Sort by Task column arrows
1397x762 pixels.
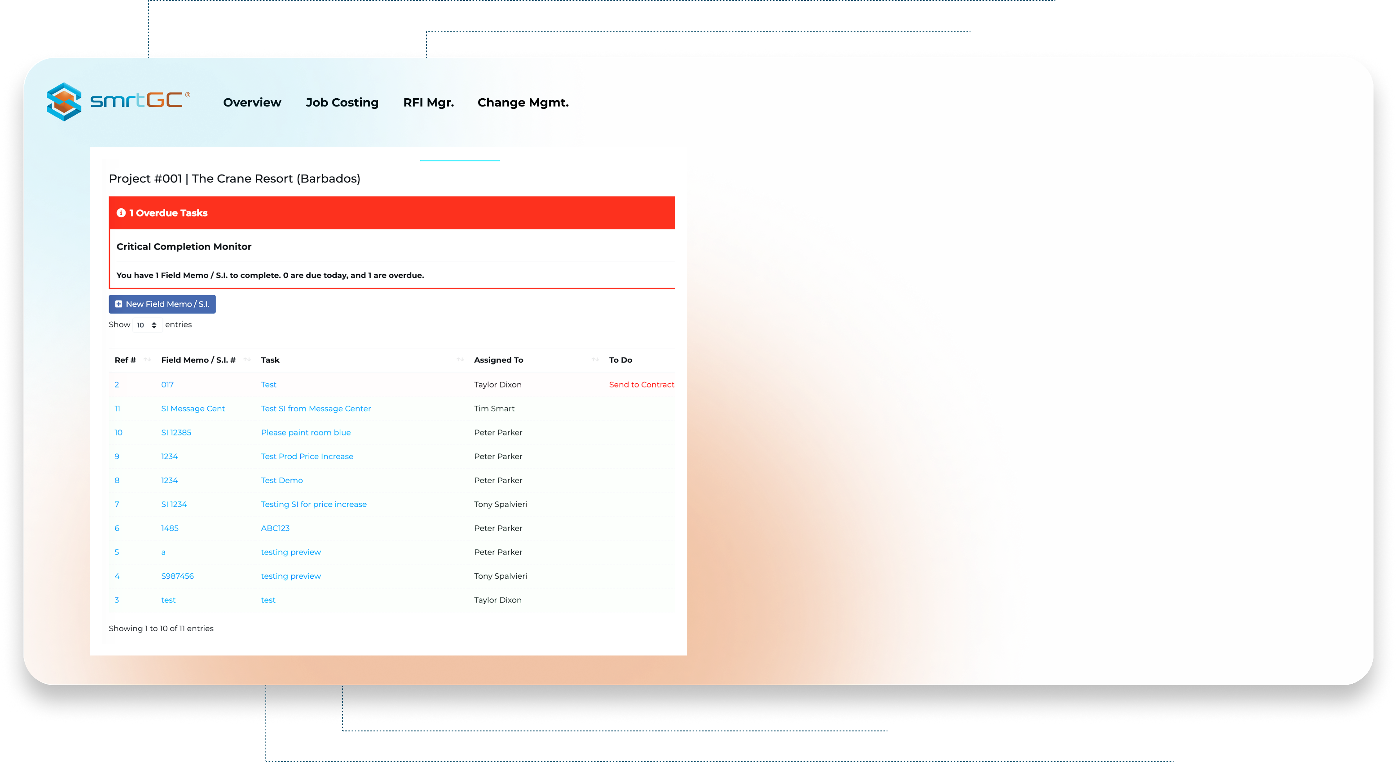[x=460, y=359]
